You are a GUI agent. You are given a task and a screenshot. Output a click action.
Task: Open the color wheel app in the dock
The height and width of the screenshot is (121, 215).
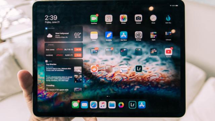click(121, 105)
